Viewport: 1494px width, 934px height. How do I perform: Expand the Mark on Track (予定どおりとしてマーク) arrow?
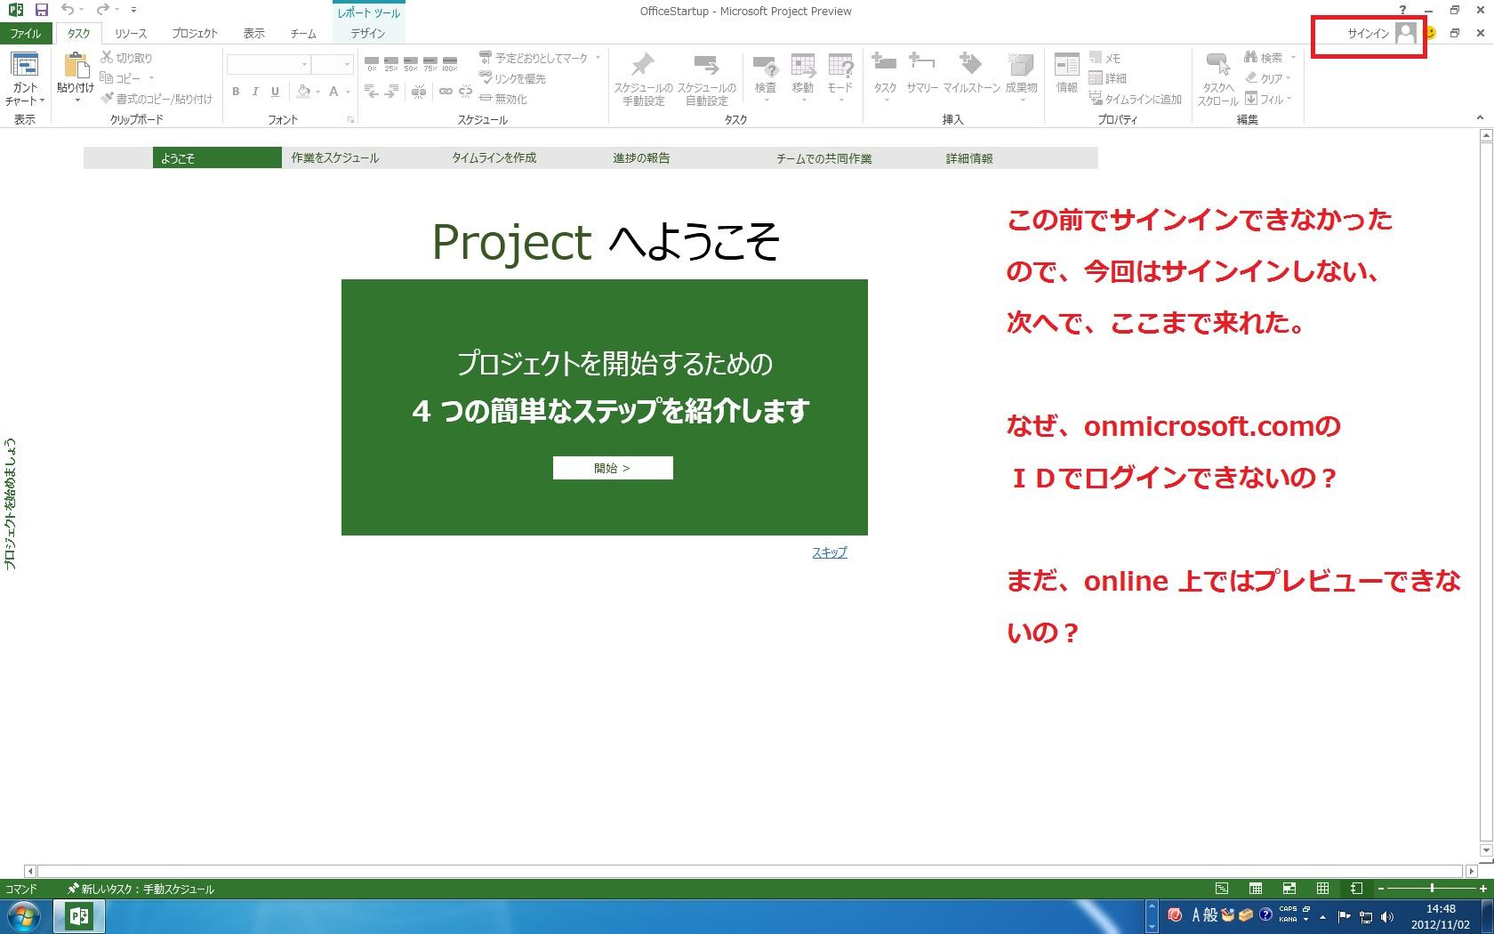(598, 58)
